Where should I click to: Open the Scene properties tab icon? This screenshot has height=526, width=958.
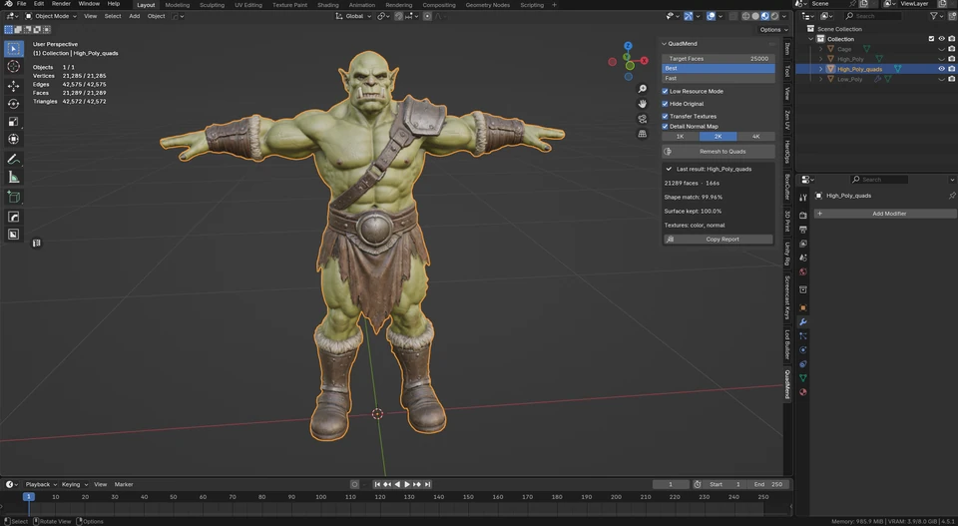(x=802, y=258)
